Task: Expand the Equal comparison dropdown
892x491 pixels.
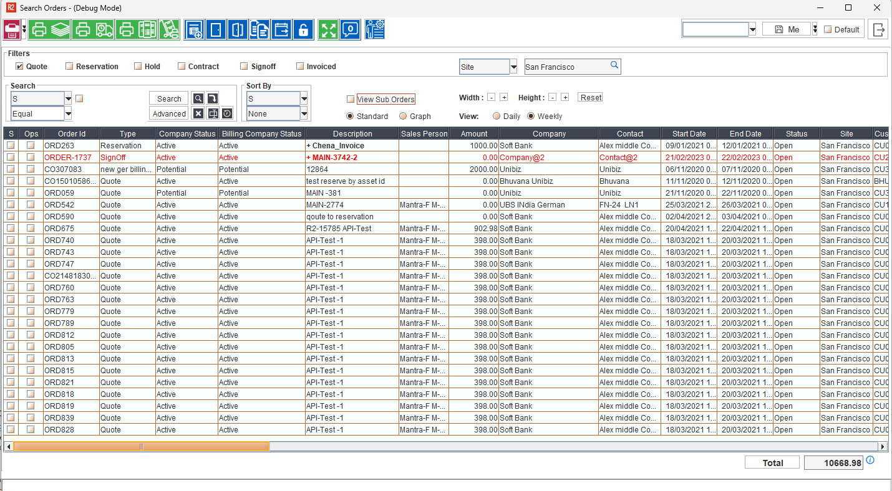Action: (x=69, y=113)
